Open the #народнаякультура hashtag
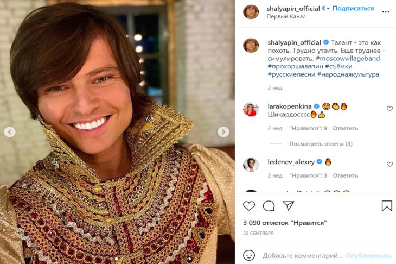 (x=348, y=74)
